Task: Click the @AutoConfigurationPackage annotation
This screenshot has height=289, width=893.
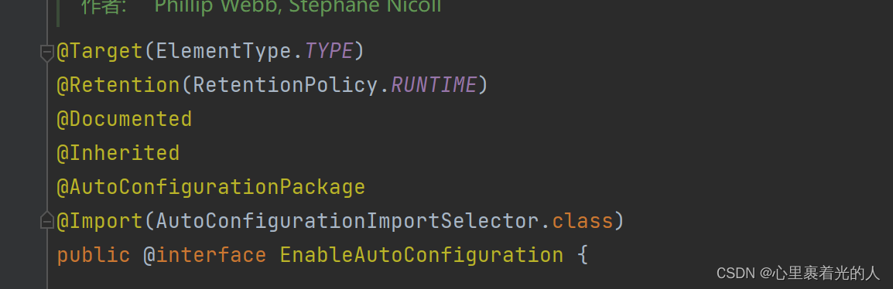Action: [x=210, y=187]
